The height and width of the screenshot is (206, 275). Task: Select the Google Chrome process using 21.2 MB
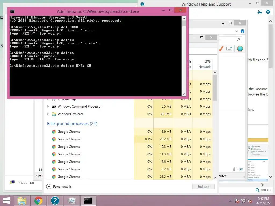pos(128,176)
